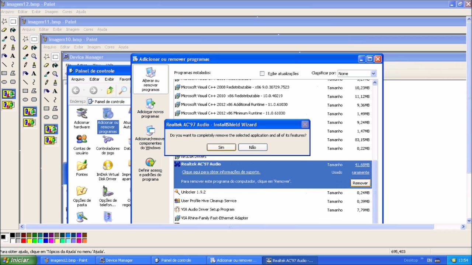The height and width of the screenshot is (265, 472).
Task: Choose opaque selection option in imagem12 Paint
Action: tap(8, 94)
